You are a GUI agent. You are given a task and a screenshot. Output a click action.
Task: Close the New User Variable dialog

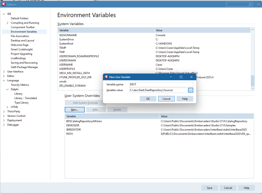191,77
